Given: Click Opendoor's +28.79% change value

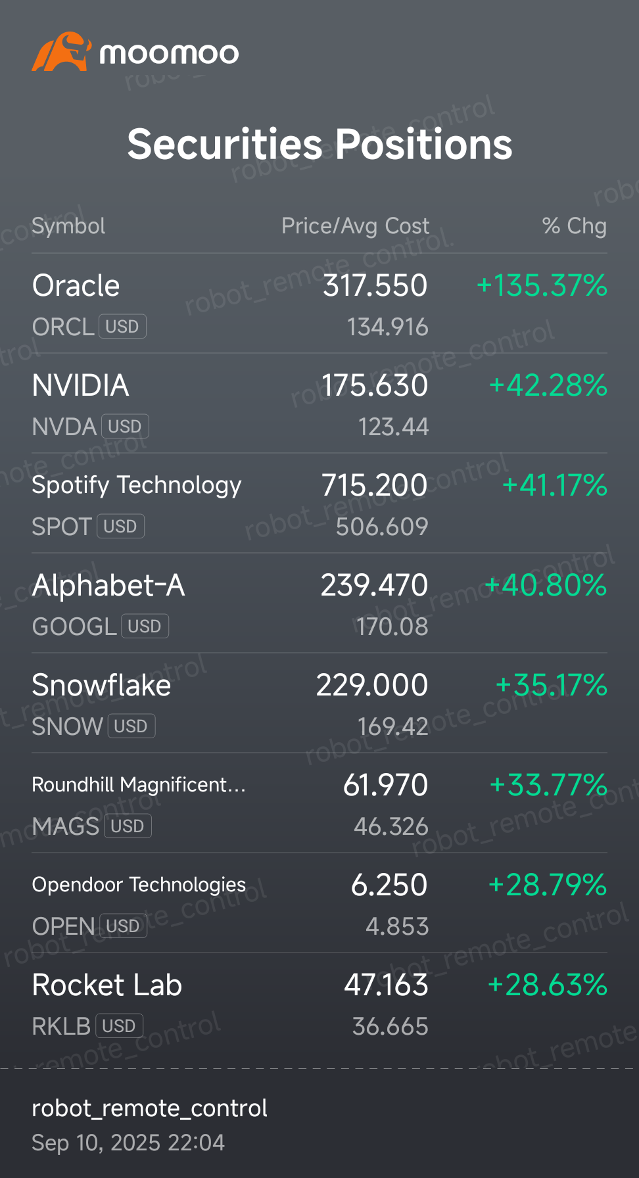Looking at the screenshot, I should (547, 885).
